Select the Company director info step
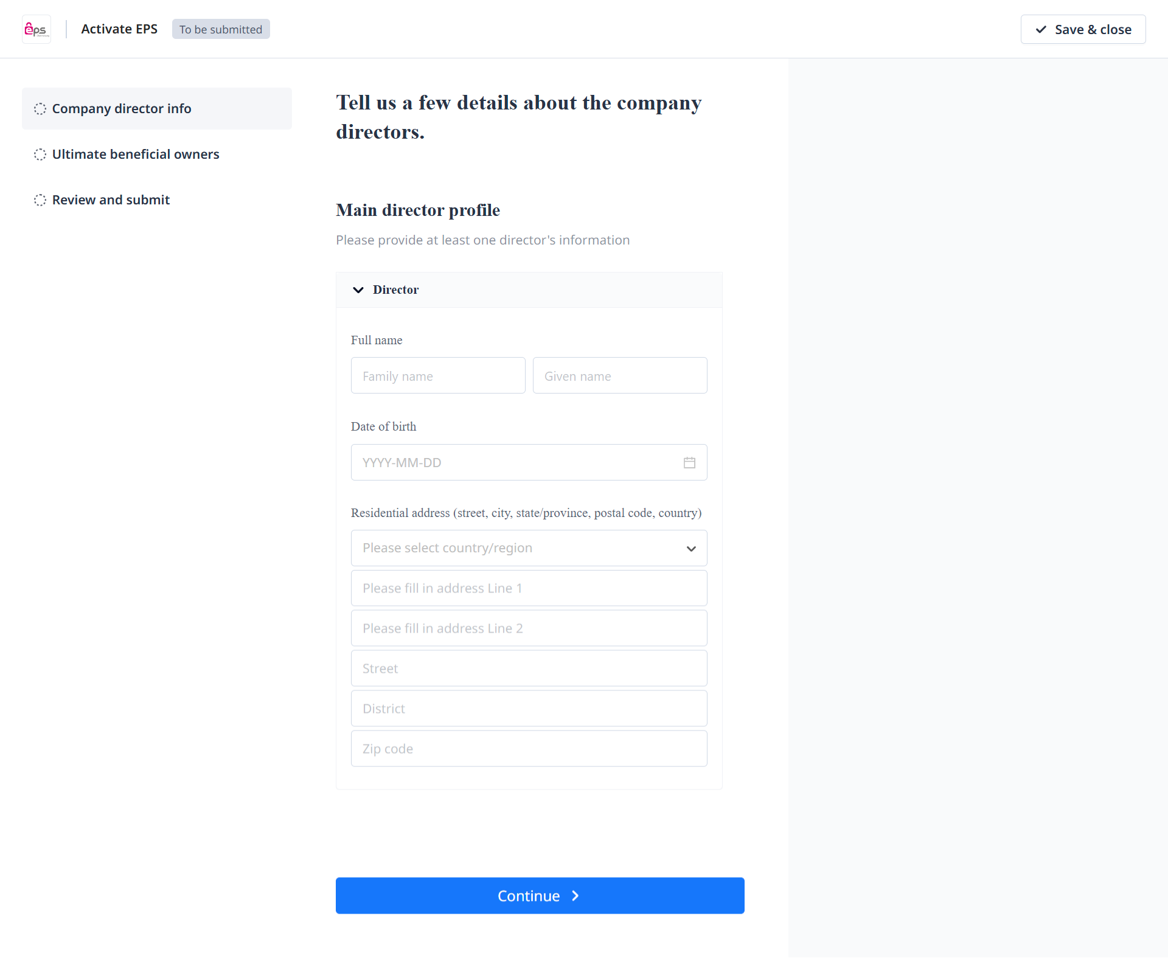This screenshot has height=958, width=1168. [122, 109]
